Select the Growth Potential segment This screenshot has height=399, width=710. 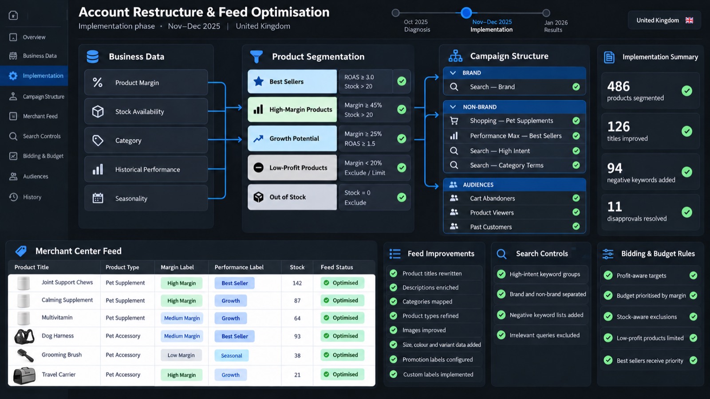pyautogui.click(x=292, y=138)
